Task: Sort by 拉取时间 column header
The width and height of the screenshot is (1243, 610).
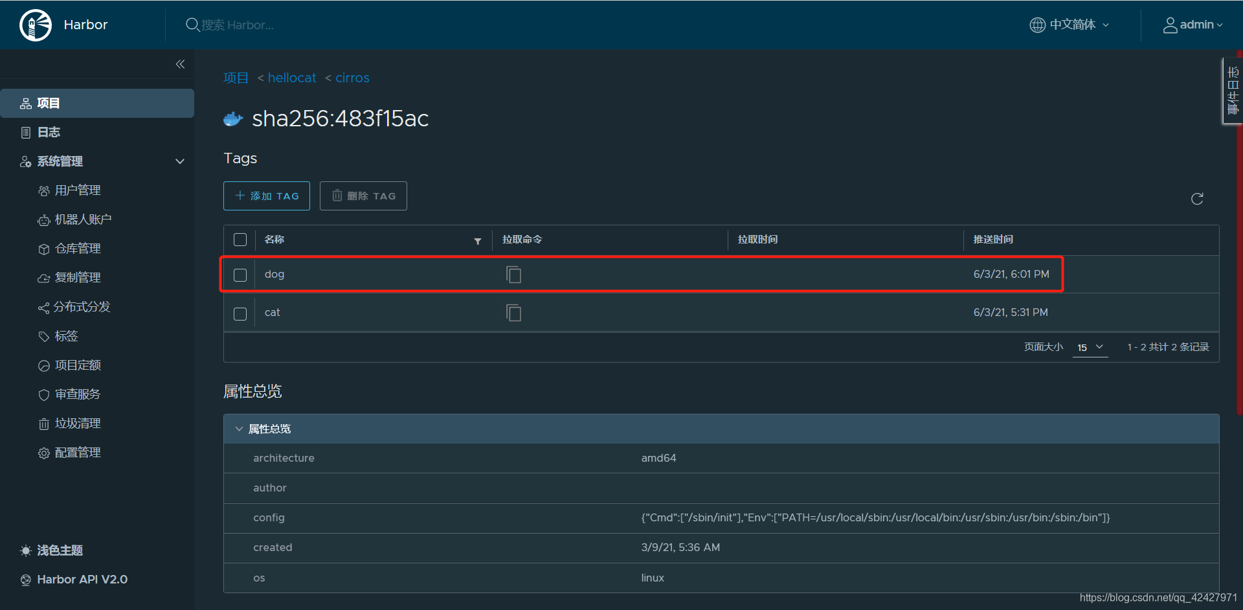Action: pyautogui.click(x=757, y=240)
